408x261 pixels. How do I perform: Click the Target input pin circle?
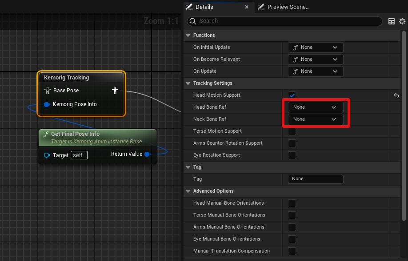pos(47,155)
